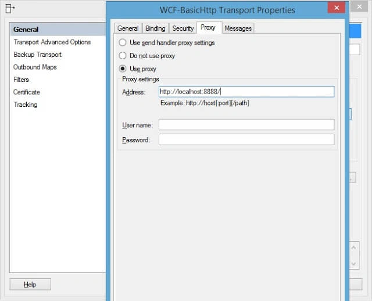Select Filters in the left pane

21,80
